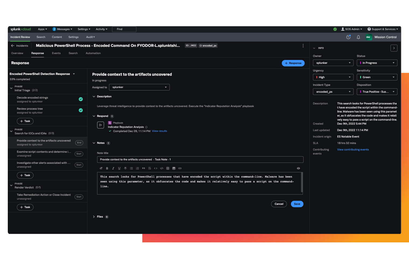Collapse the Description section
This screenshot has height=269, width=409.
tap(94, 96)
